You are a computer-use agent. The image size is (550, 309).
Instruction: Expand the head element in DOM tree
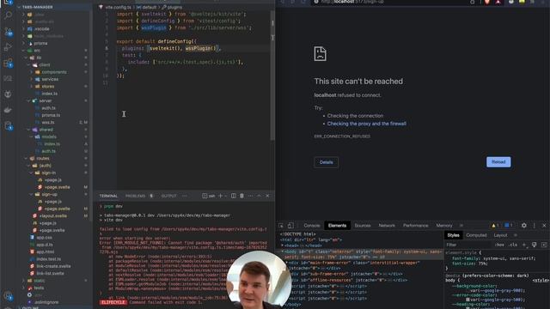(283, 245)
